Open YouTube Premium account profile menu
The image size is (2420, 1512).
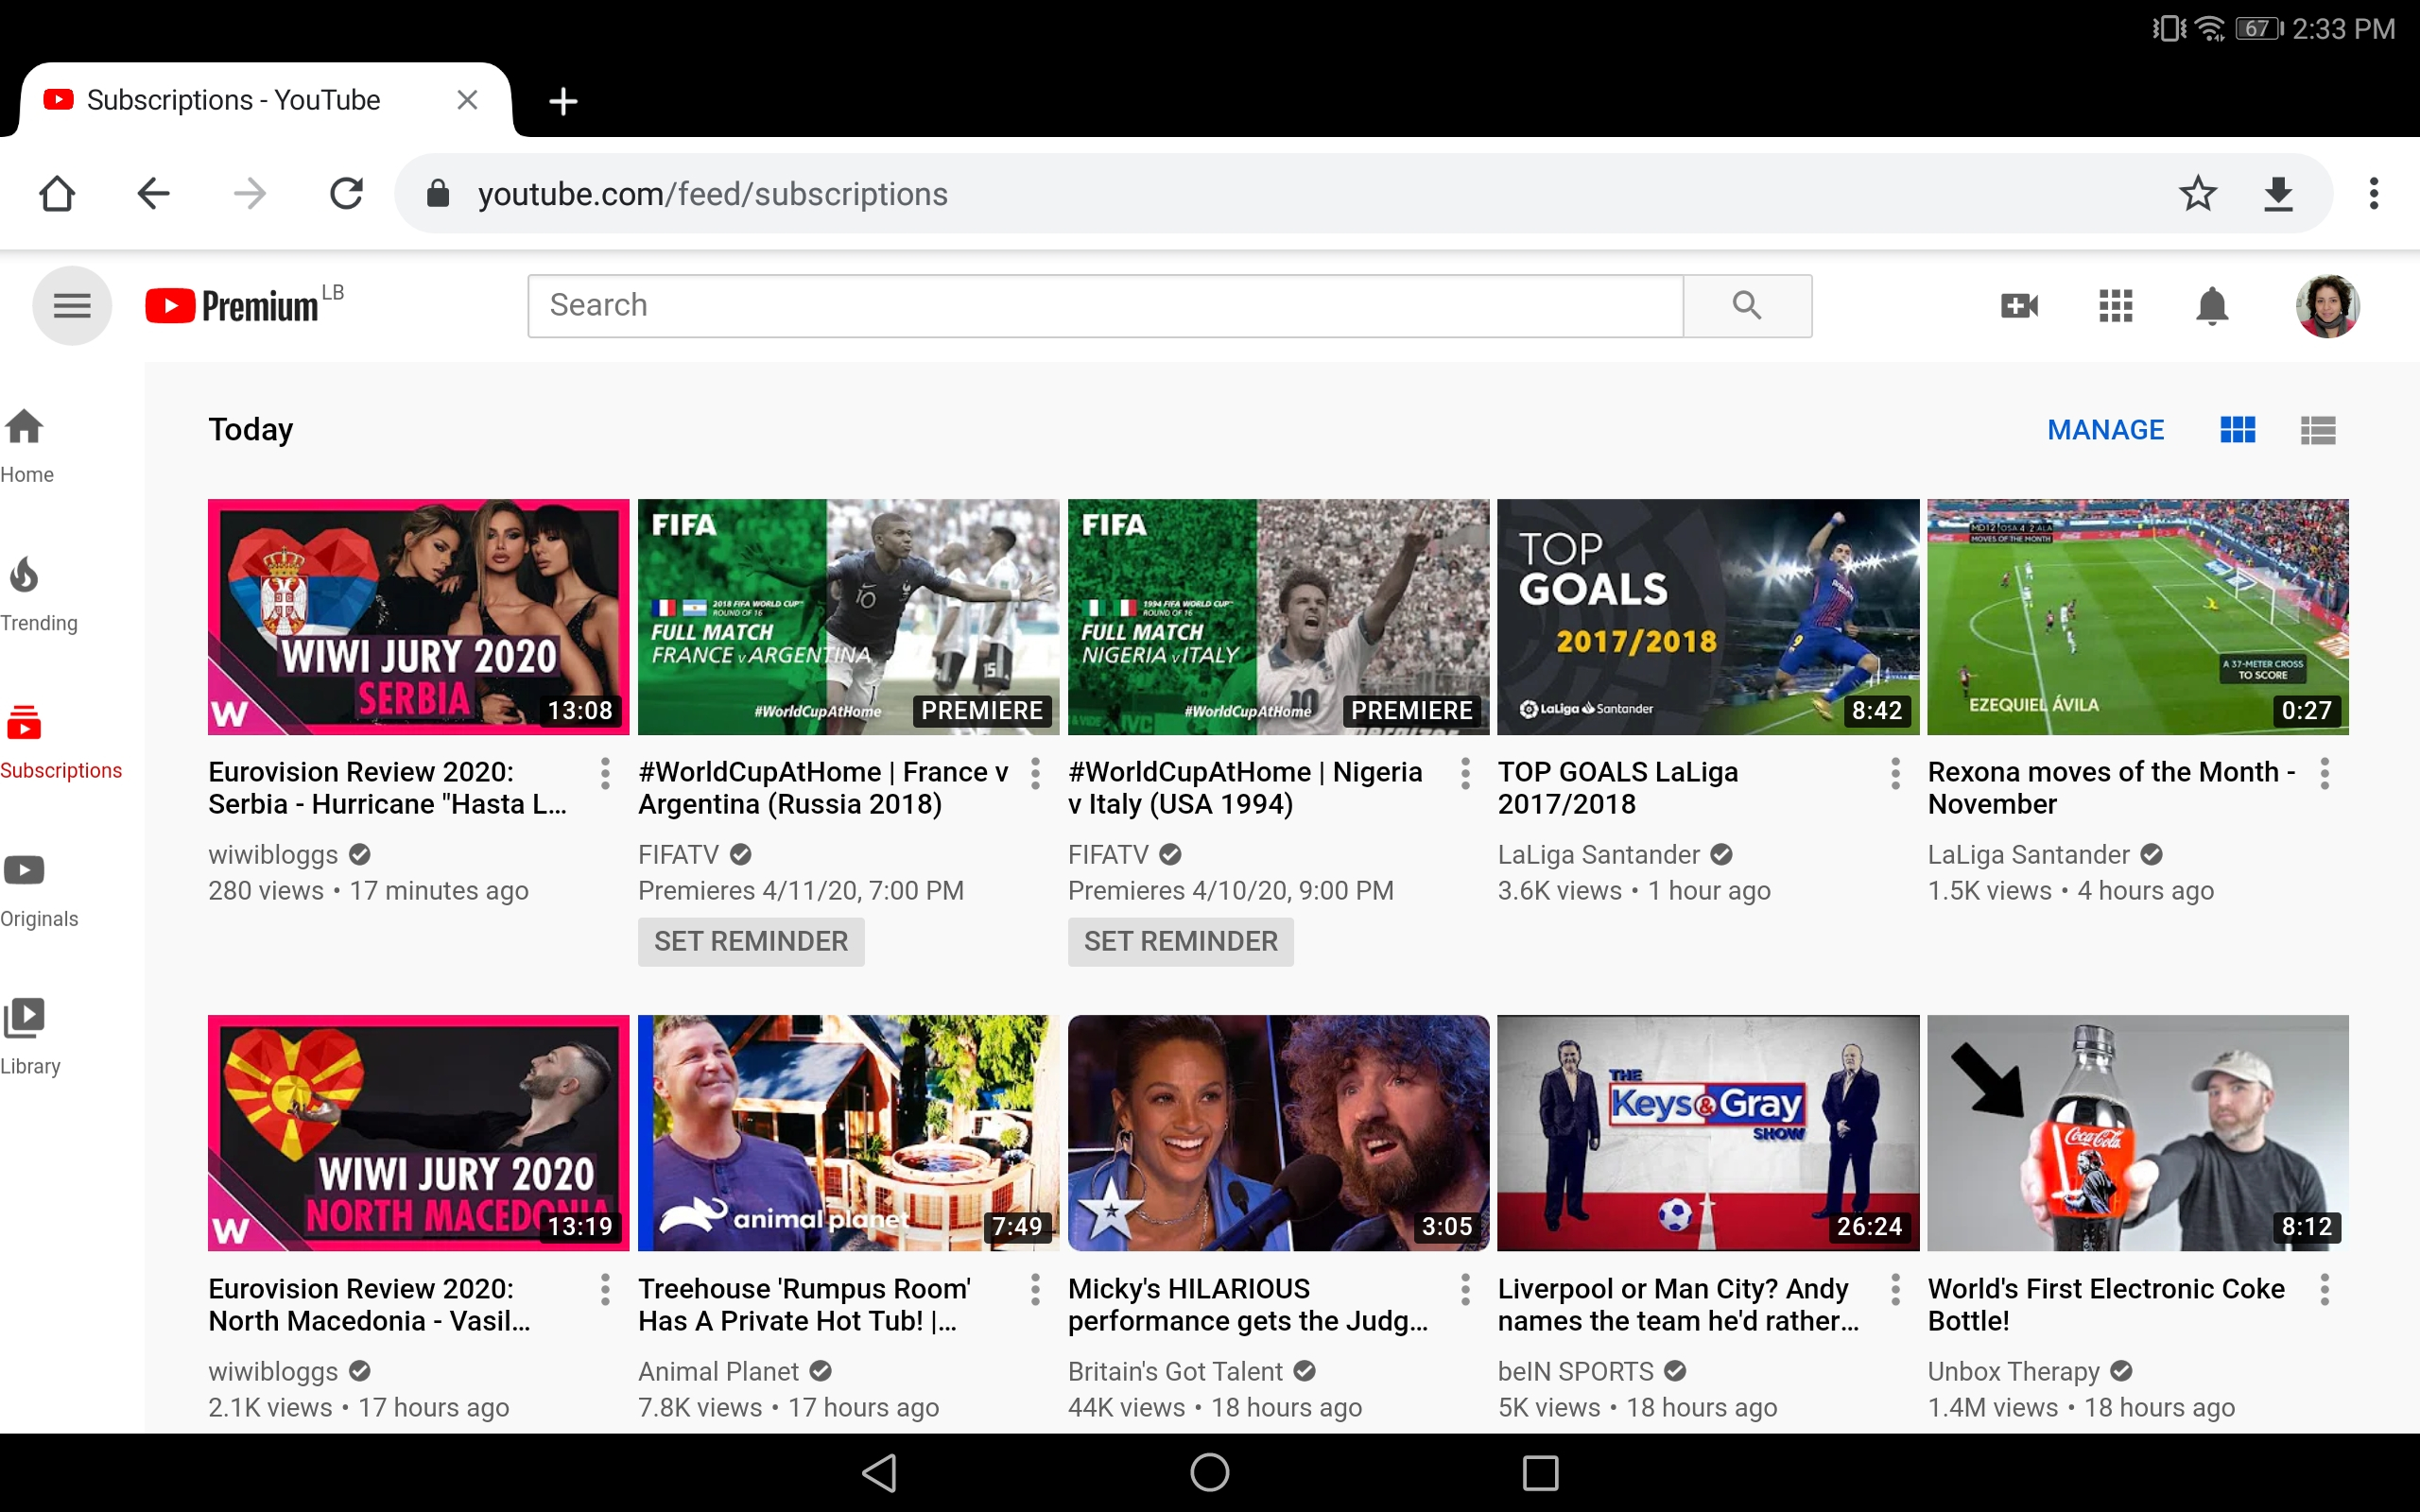(x=2329, y=305)
